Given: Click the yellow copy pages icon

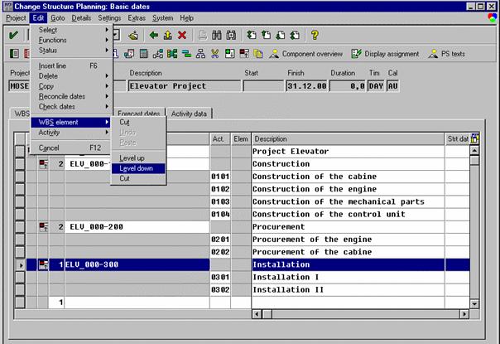Looking at the screenshot, I should tap(258, 54).
